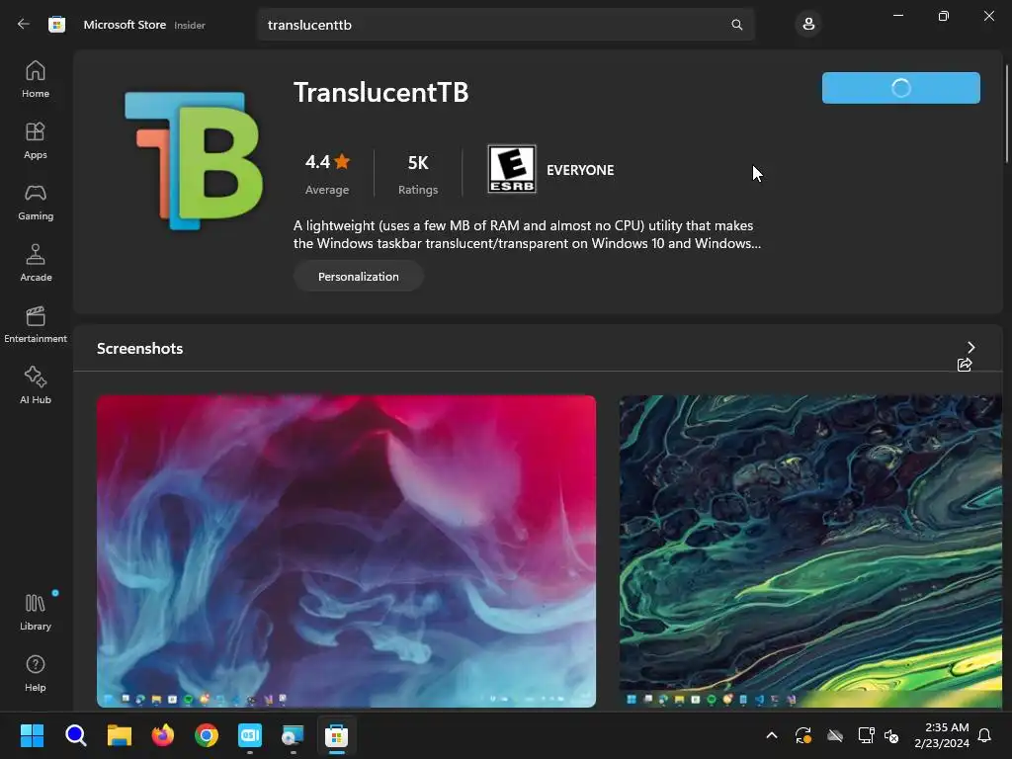This screenshot has height=759, width=1012.
Task: Show hidden system tray icons
Action: point(771,735)
